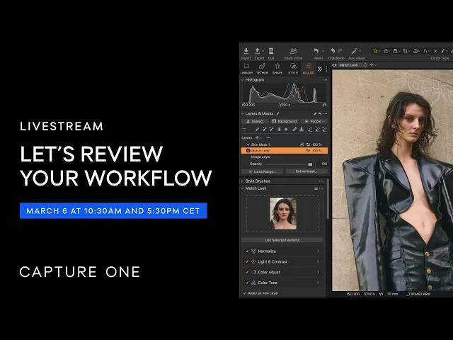Image resolution: width=453 pixels, height=340 pixels.
Task: Select the Crop cursor tool
Action: (x=406, y=51)
